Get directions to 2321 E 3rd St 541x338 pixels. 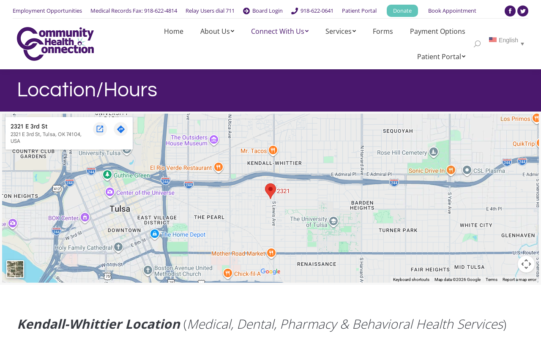[121, 129]
